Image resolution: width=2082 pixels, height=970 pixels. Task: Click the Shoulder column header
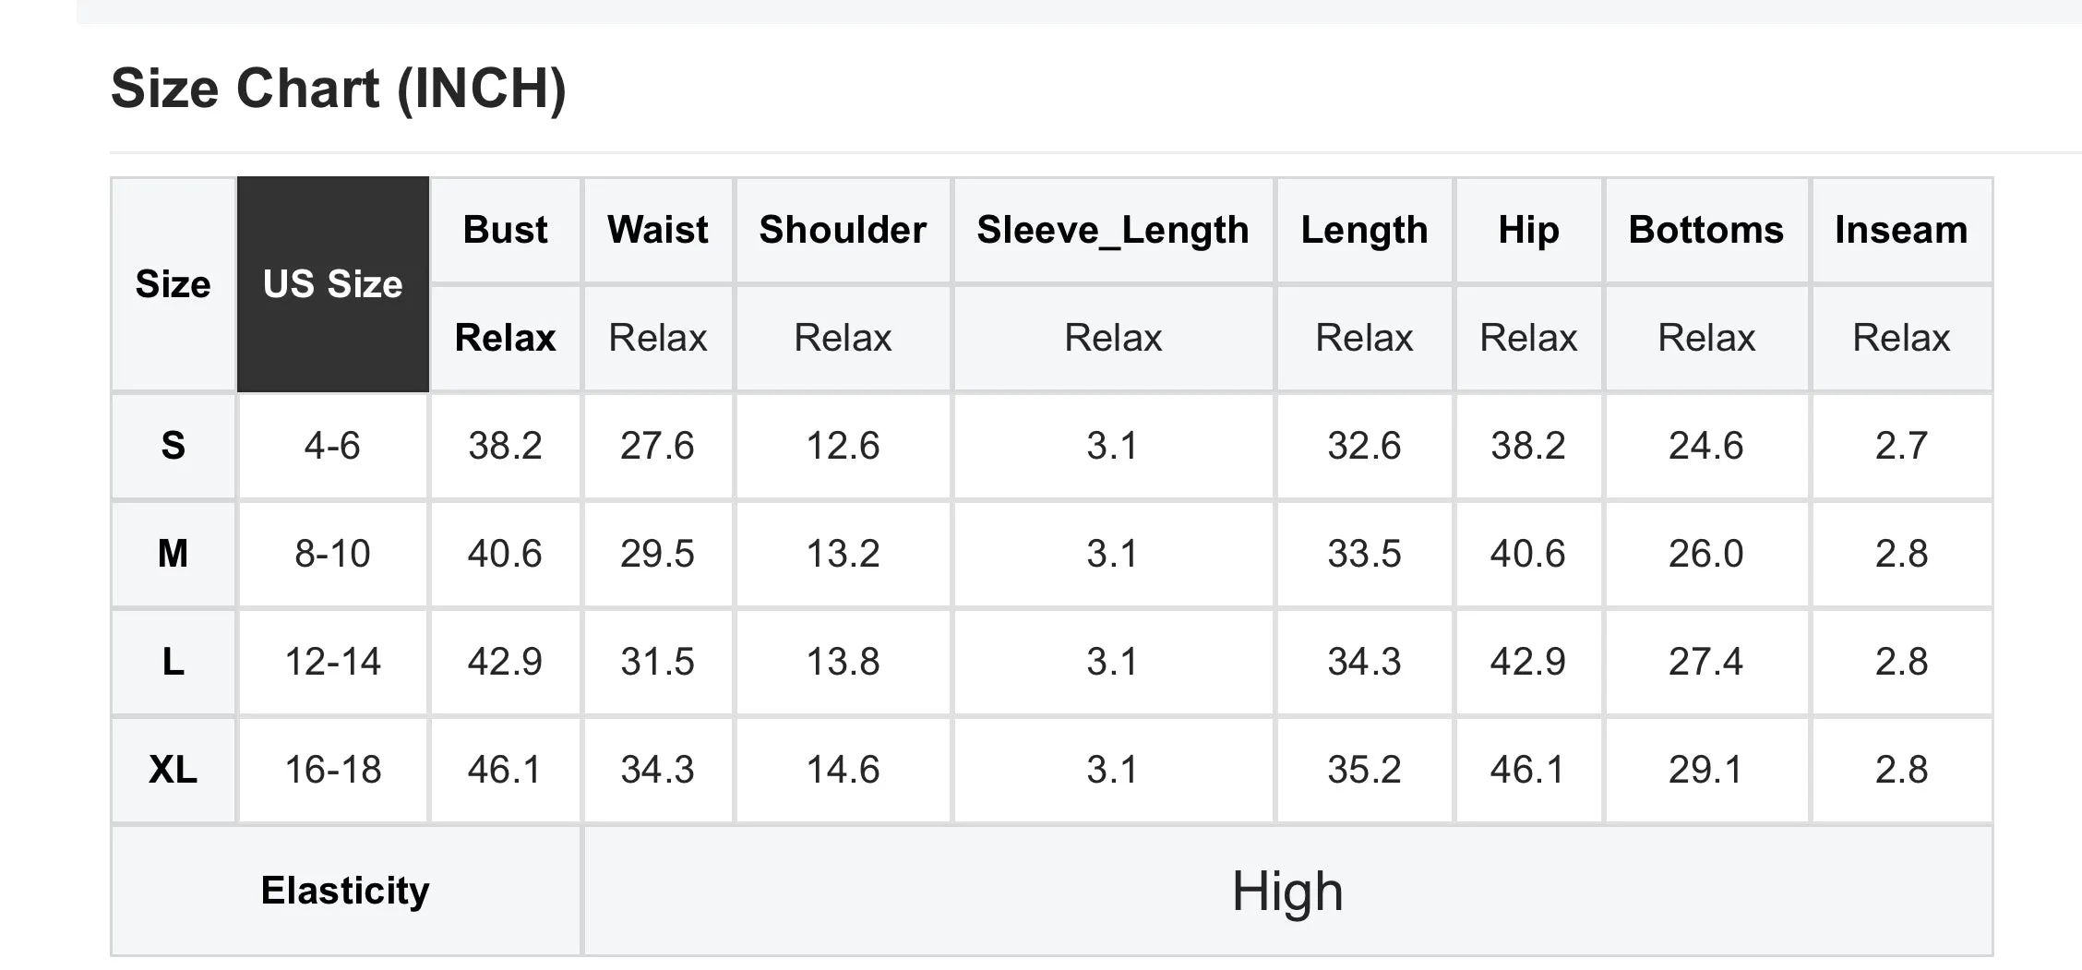pos(843,230)
